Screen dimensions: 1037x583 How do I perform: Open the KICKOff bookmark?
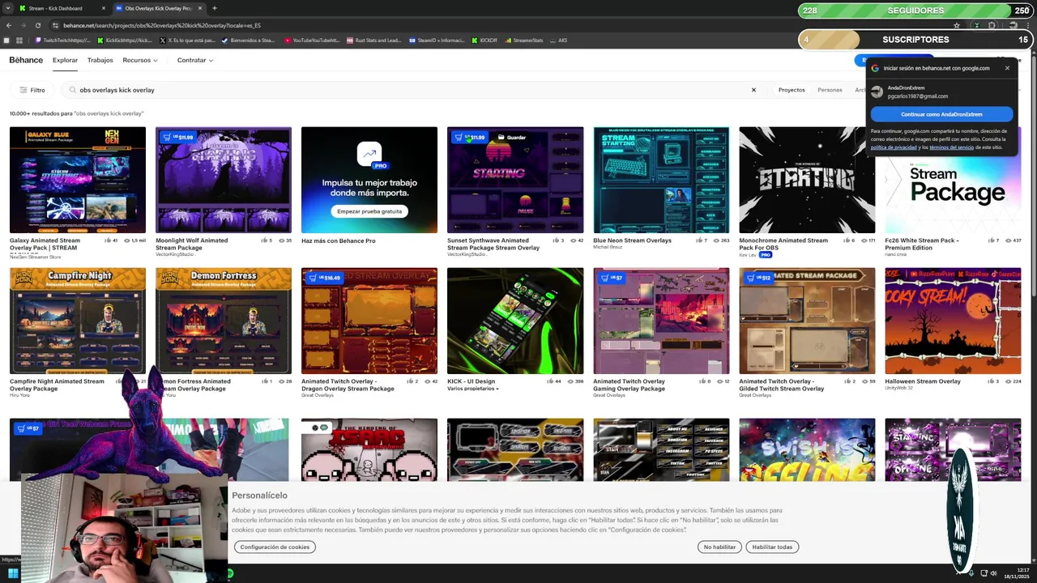click(x=484, y=40)
